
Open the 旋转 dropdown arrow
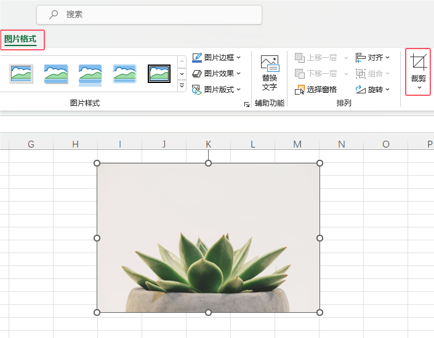(387, 89)
